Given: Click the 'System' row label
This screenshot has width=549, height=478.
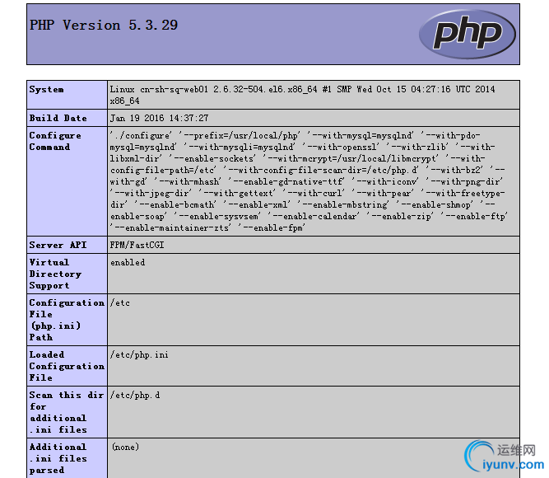Looking at the screenshot, I should (47, 90).
